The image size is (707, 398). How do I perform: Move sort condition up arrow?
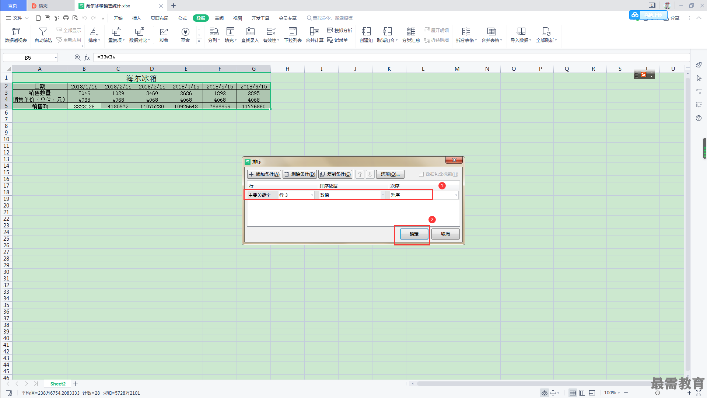(360, 174)
